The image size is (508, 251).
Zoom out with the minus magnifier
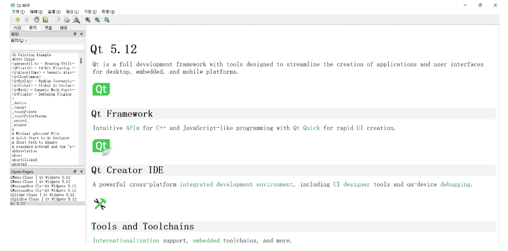(97, 20)
